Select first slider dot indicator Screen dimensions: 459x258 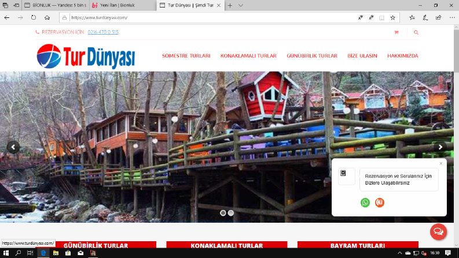(223, 213)
